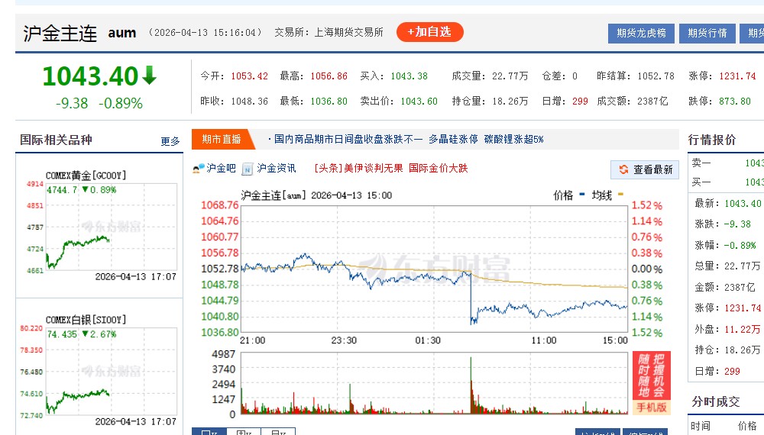The width and height of the screenshot is (764, 435).
Task: Click the 查看最新 refresh button
Action: tap(645, 169)
